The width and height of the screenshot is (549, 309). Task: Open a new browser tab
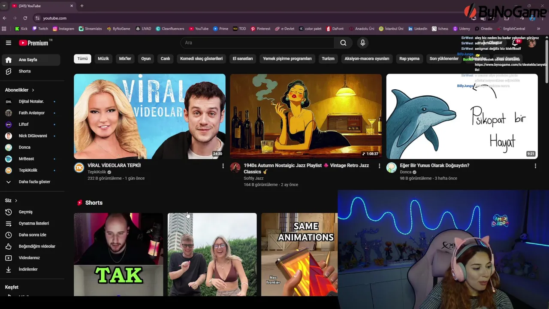pos(81,6)
